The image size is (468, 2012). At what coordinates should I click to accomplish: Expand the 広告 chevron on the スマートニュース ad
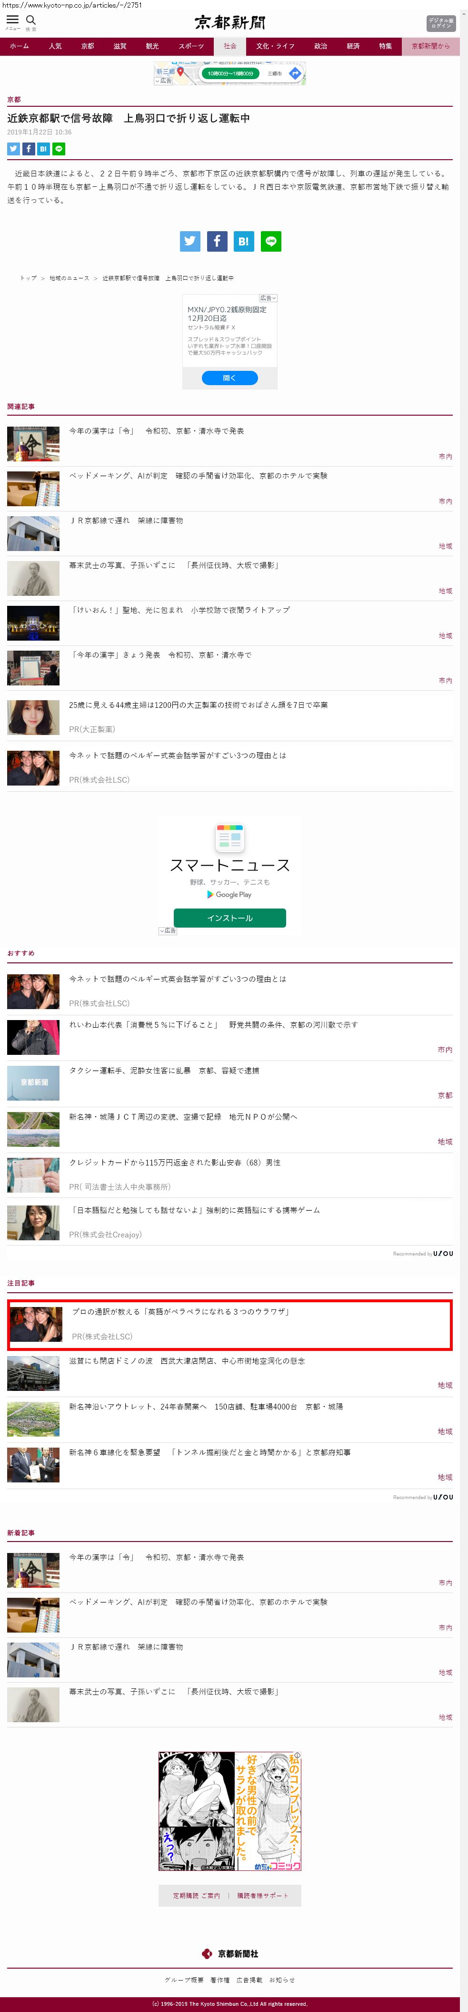[x=167, y=931]
